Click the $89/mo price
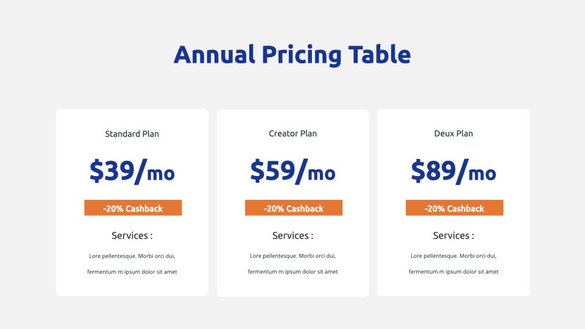 coord(453,171)
